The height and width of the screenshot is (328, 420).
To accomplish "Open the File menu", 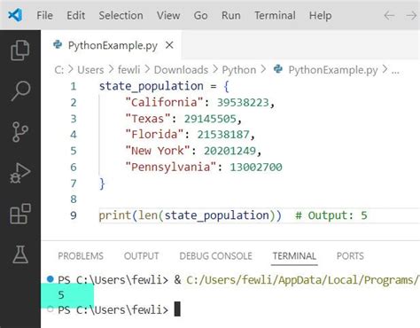I will pyautogui.click(x=44, y=15).
